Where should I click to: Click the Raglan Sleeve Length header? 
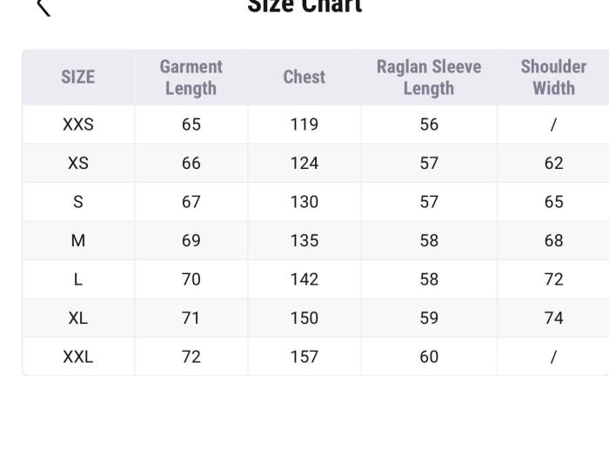coord(429,77)
